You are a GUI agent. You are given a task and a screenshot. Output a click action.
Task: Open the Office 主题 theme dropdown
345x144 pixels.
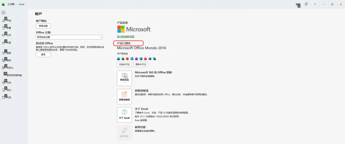click(69, 37)
